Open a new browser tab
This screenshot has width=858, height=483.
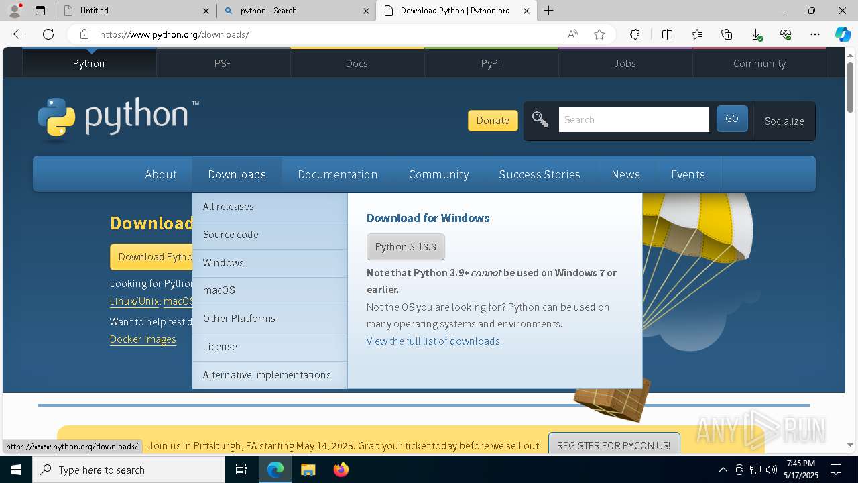549,11
